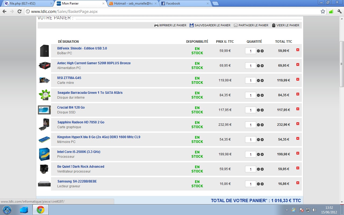Decrease quantity of Intel Core i5-2500K
Image resolution: width=344 pixels, height=215 pixels.
click(258, 155)
